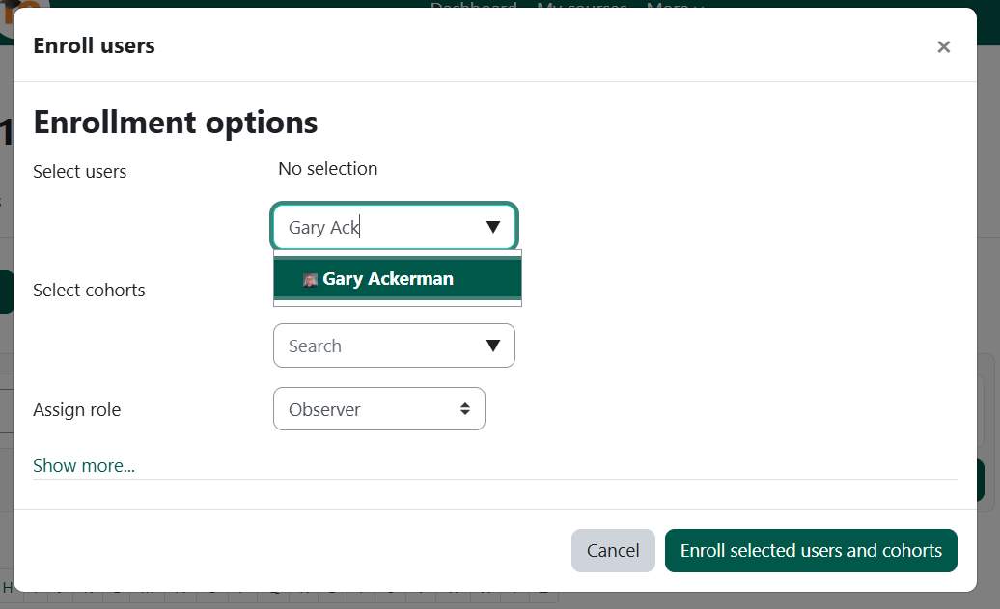
Task: Open the Select users dropdown arrow
Action: point(493,227)
